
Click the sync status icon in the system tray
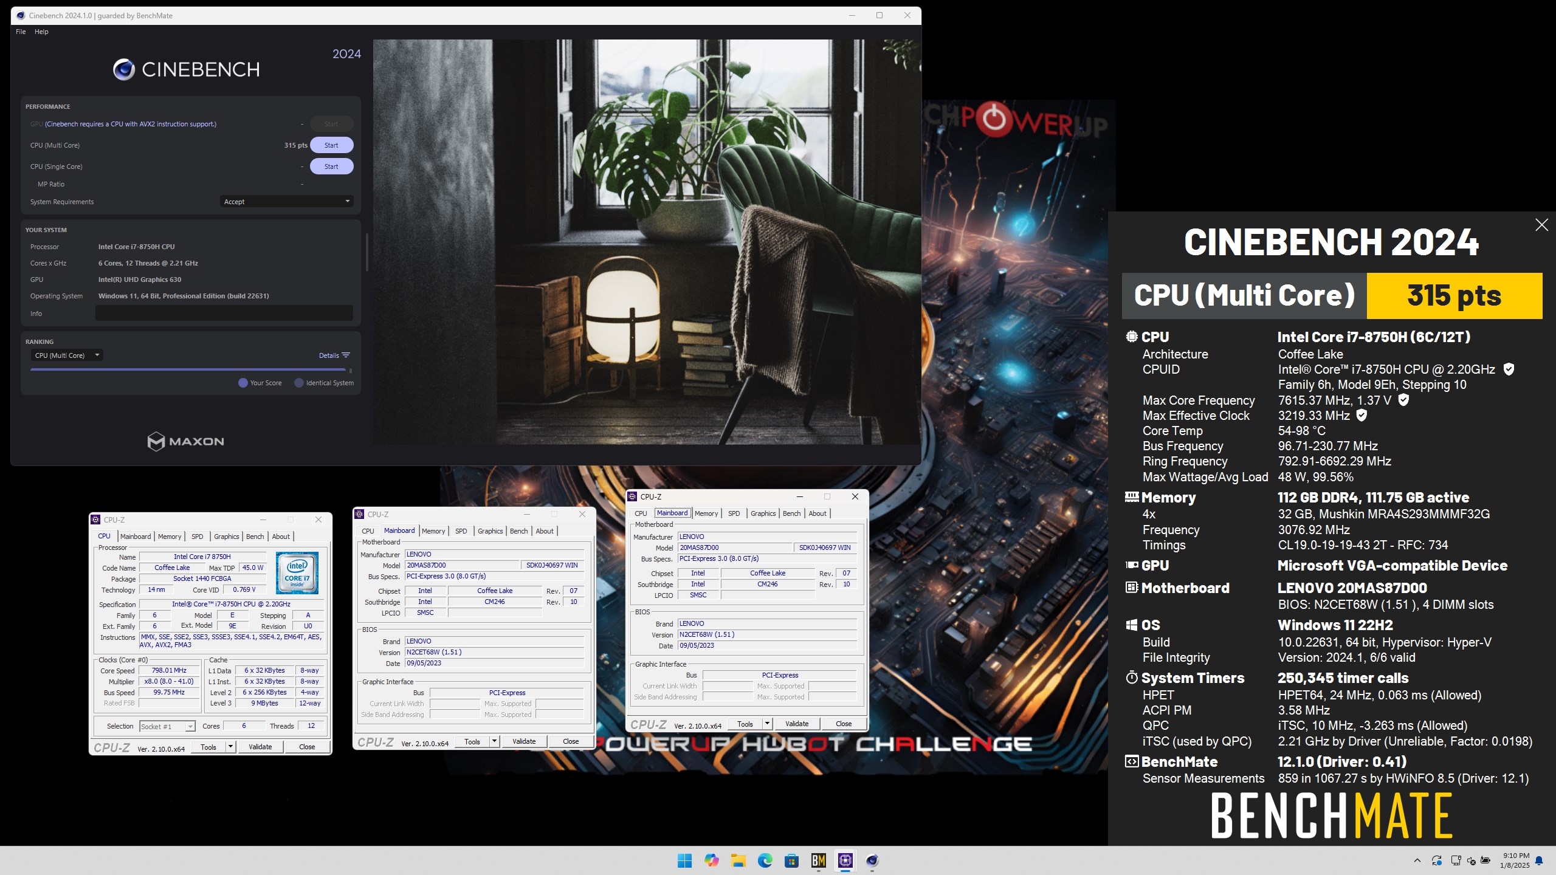pos(1437,860)
